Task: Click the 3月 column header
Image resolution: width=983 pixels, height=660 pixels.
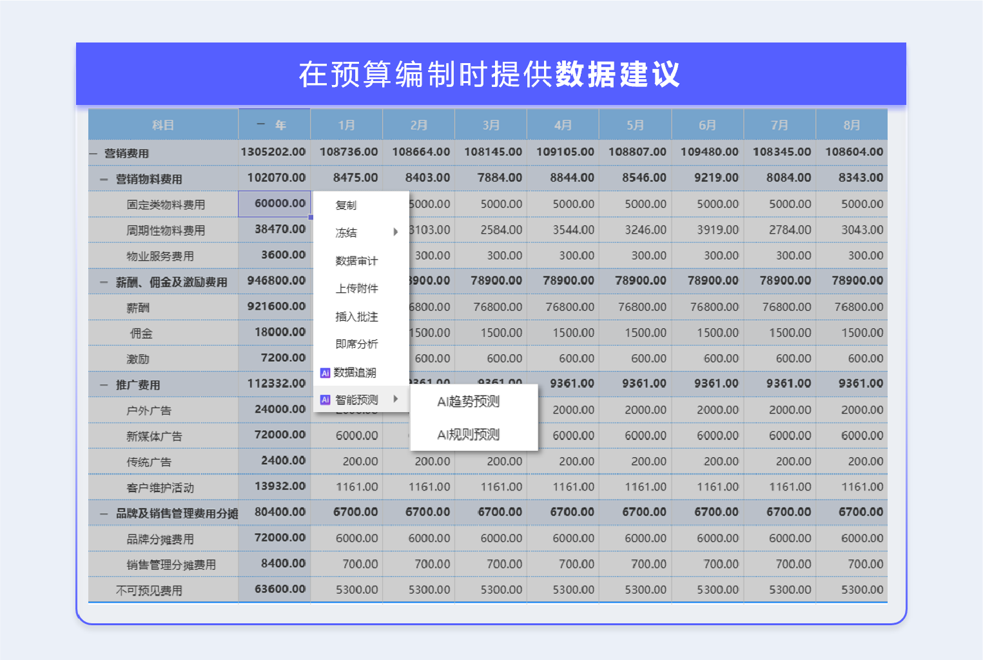Action: click(x=491, y=125)
